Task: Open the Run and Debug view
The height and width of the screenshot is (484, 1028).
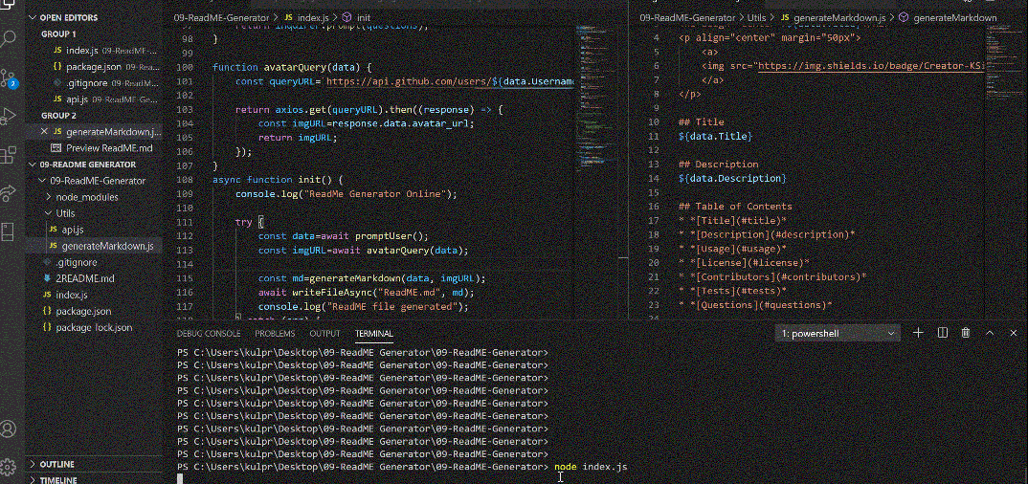Action: (9, 117)
